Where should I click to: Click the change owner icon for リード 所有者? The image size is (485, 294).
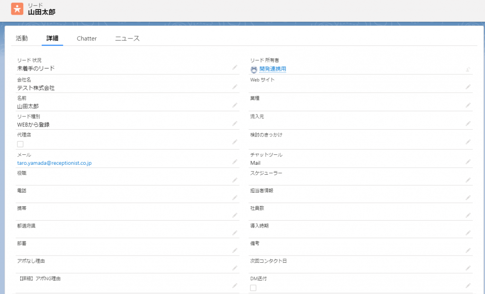(468, 69)
